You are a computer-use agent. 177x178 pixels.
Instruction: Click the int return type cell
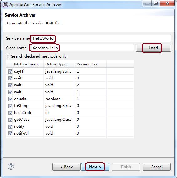click(59, 113)
